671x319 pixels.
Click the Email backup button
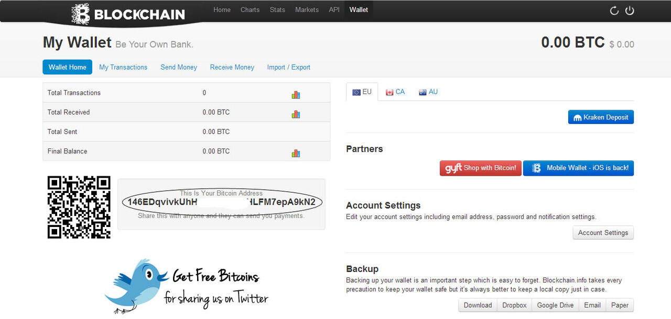pos(592,305)
